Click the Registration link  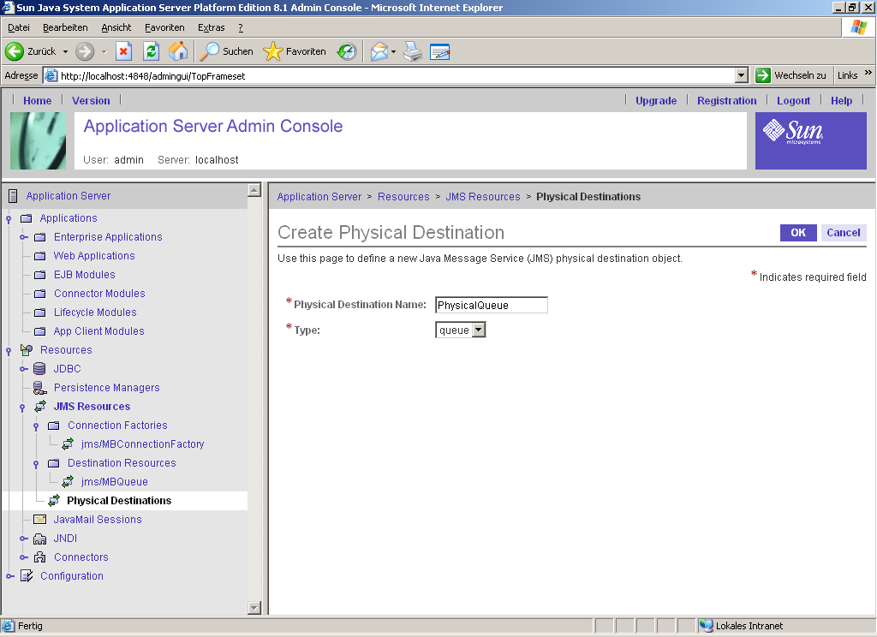726,101
